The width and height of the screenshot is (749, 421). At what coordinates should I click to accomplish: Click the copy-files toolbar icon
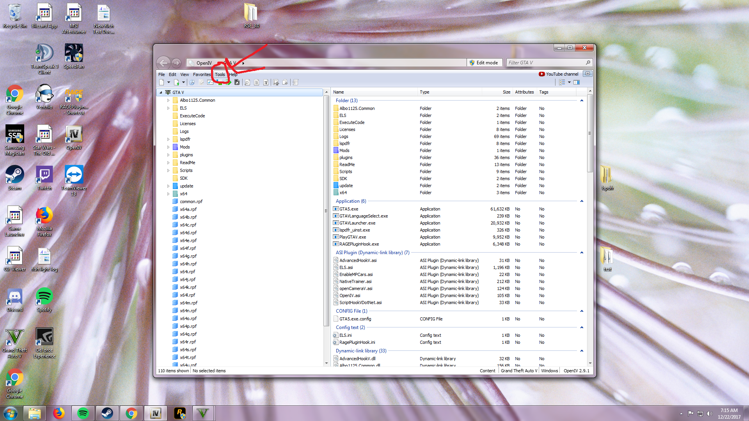[285, 82]
